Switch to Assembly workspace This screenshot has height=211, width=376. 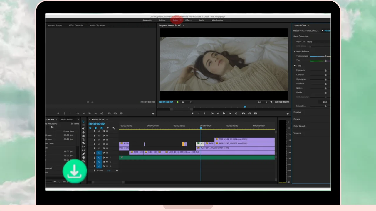(147, 20)
